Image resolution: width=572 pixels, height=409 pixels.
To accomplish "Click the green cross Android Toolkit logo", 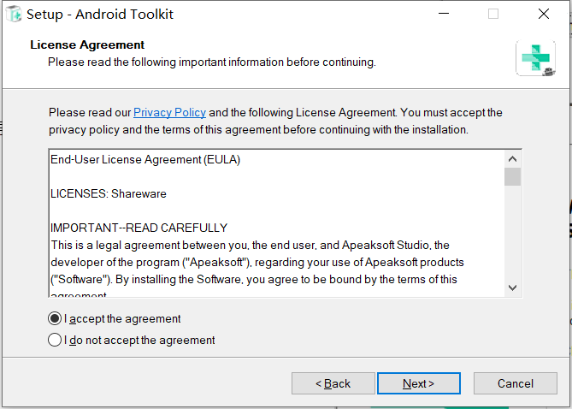I will point(535,58).
